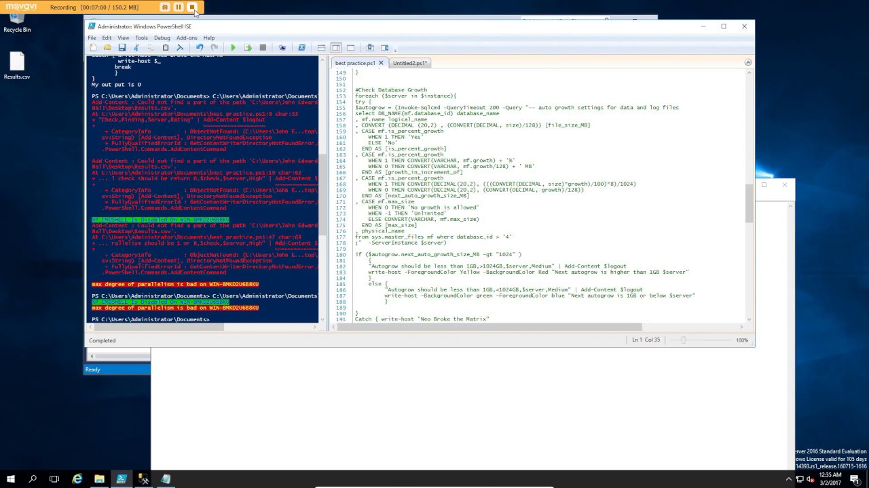Show script pane on top layout icon

pyautogui.click(x=321, y=47)
